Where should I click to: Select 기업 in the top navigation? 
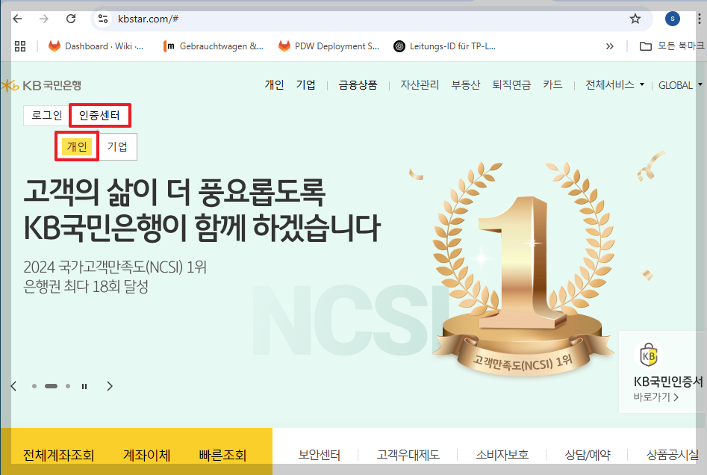(x=305, y=85)
